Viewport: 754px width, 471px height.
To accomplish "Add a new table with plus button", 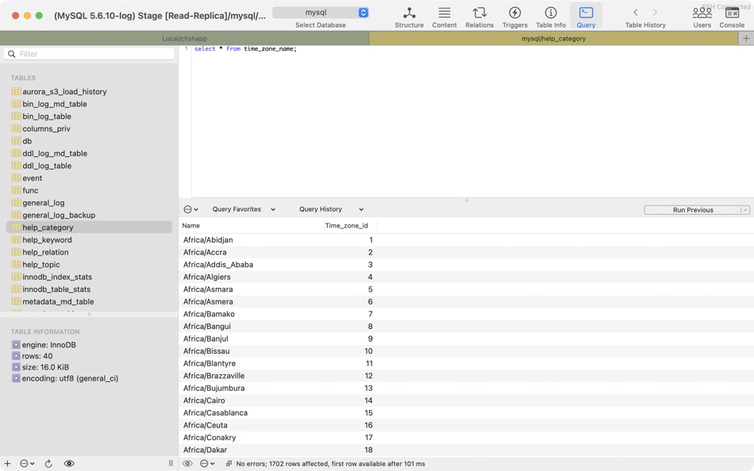I will pyautogui.click(x=7, y=463).
